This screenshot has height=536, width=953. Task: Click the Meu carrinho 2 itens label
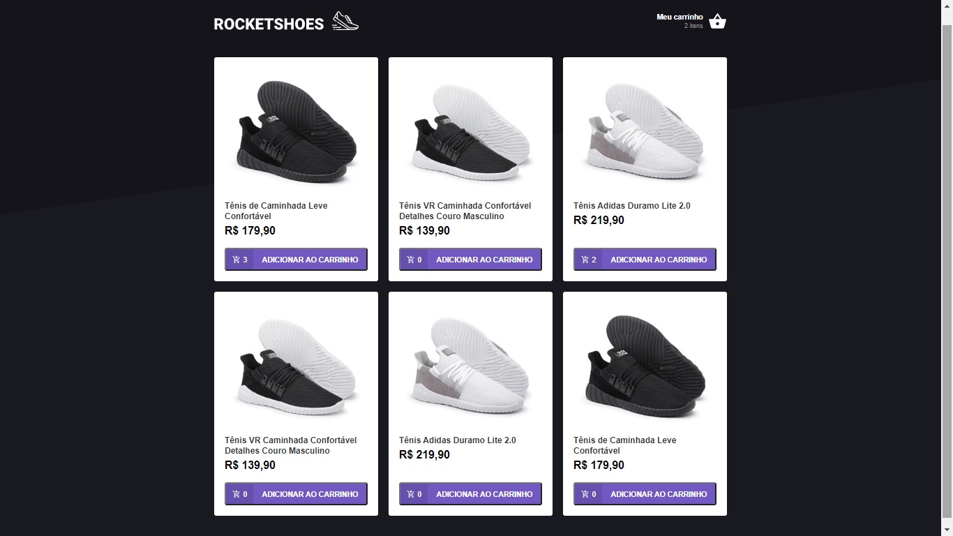point(678,21)
